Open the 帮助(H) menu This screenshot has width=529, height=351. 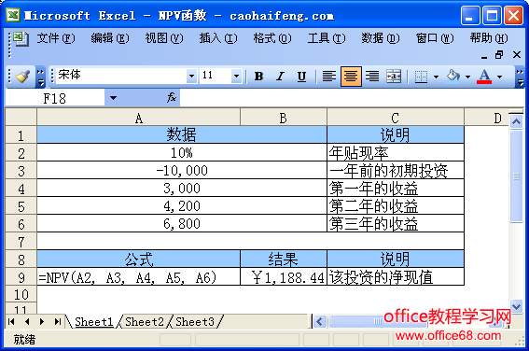coord(489,38)
